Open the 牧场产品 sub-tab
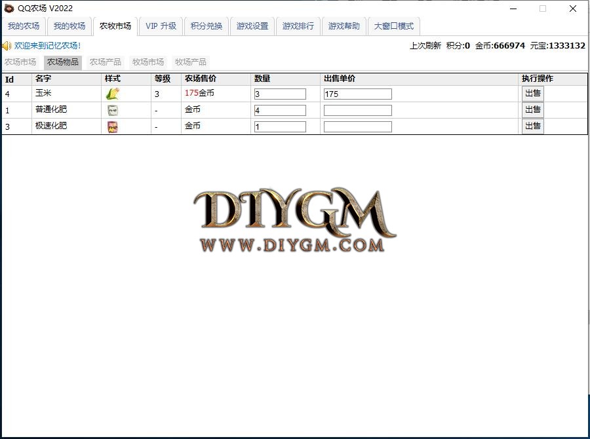This screenshot has height=439, width=590. (190, 62)
